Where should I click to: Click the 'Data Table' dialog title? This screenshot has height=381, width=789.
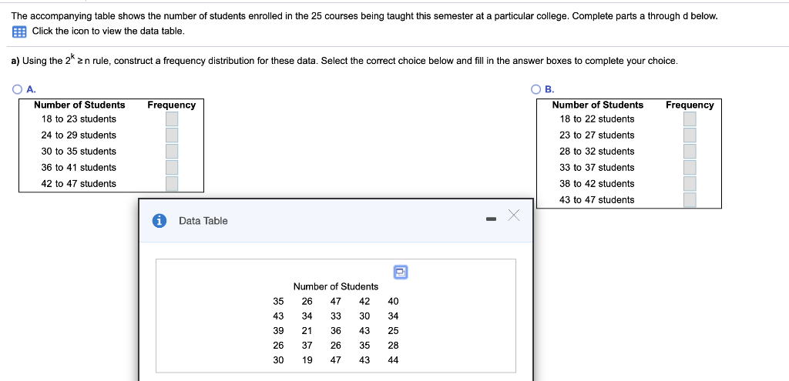tap(203, 221)
